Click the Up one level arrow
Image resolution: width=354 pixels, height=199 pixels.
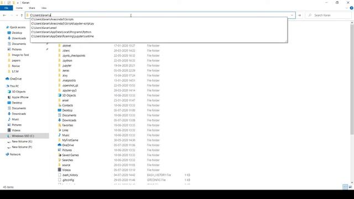22,15
